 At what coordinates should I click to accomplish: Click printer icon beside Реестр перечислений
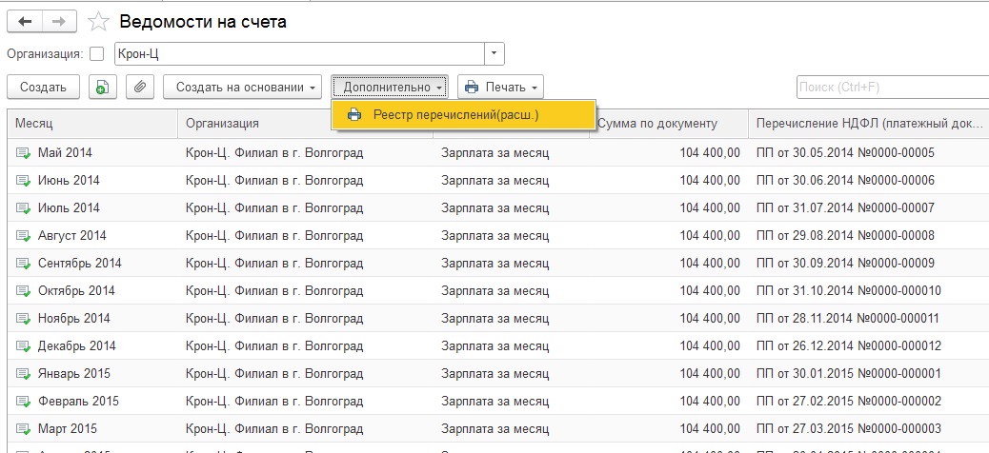355,115
